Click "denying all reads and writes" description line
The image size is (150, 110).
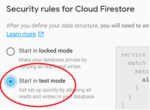click(x=50, y=67)
